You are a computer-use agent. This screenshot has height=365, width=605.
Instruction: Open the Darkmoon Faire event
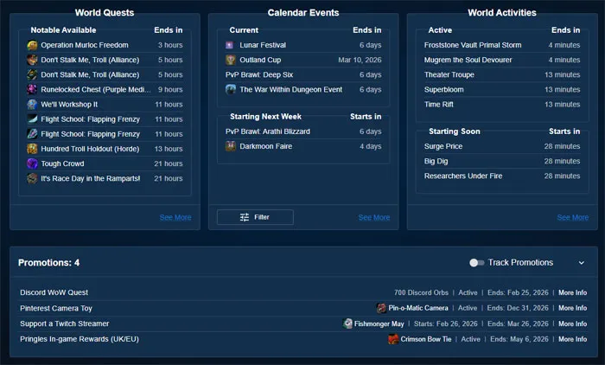[266, 146]
